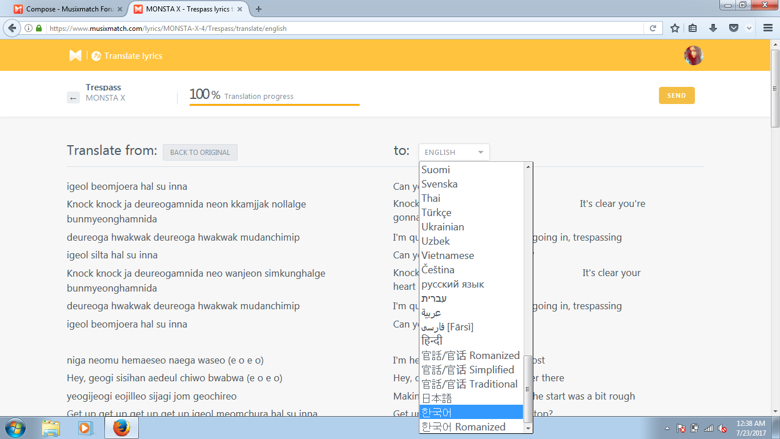This screenshot has height=439, width=780.
Task: Click lyric line 'igeol silta hal su inna'
Action: [x=112, y=255]
